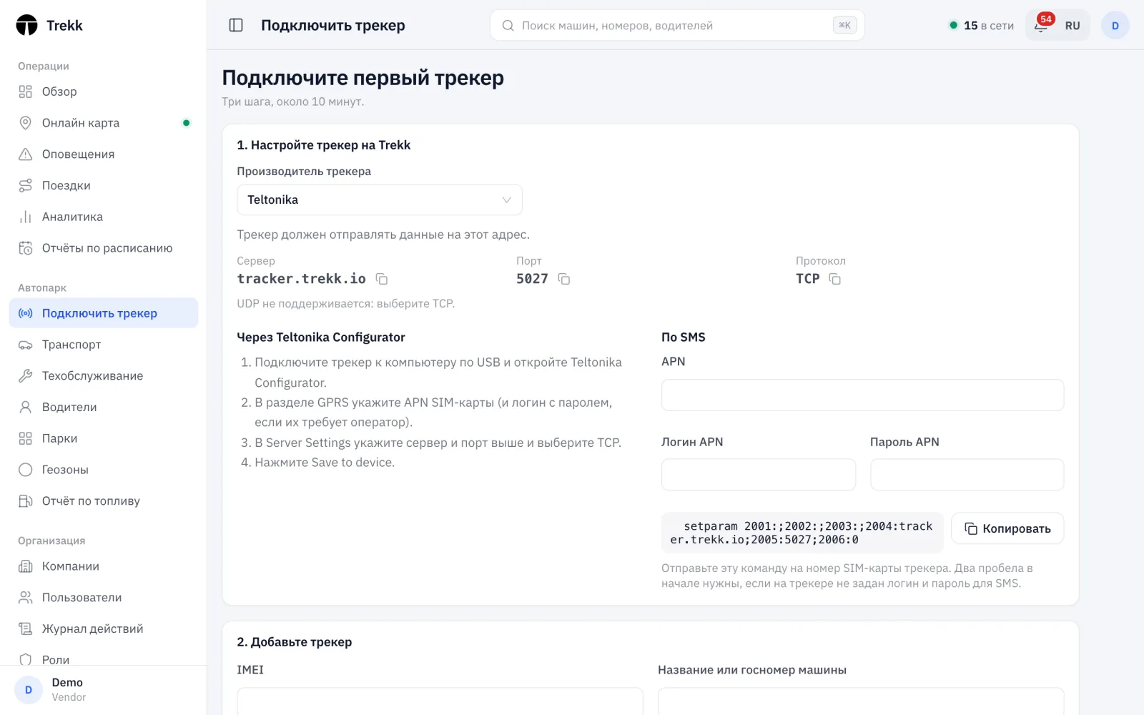Open Роли sidebar item

pos(104,657)
